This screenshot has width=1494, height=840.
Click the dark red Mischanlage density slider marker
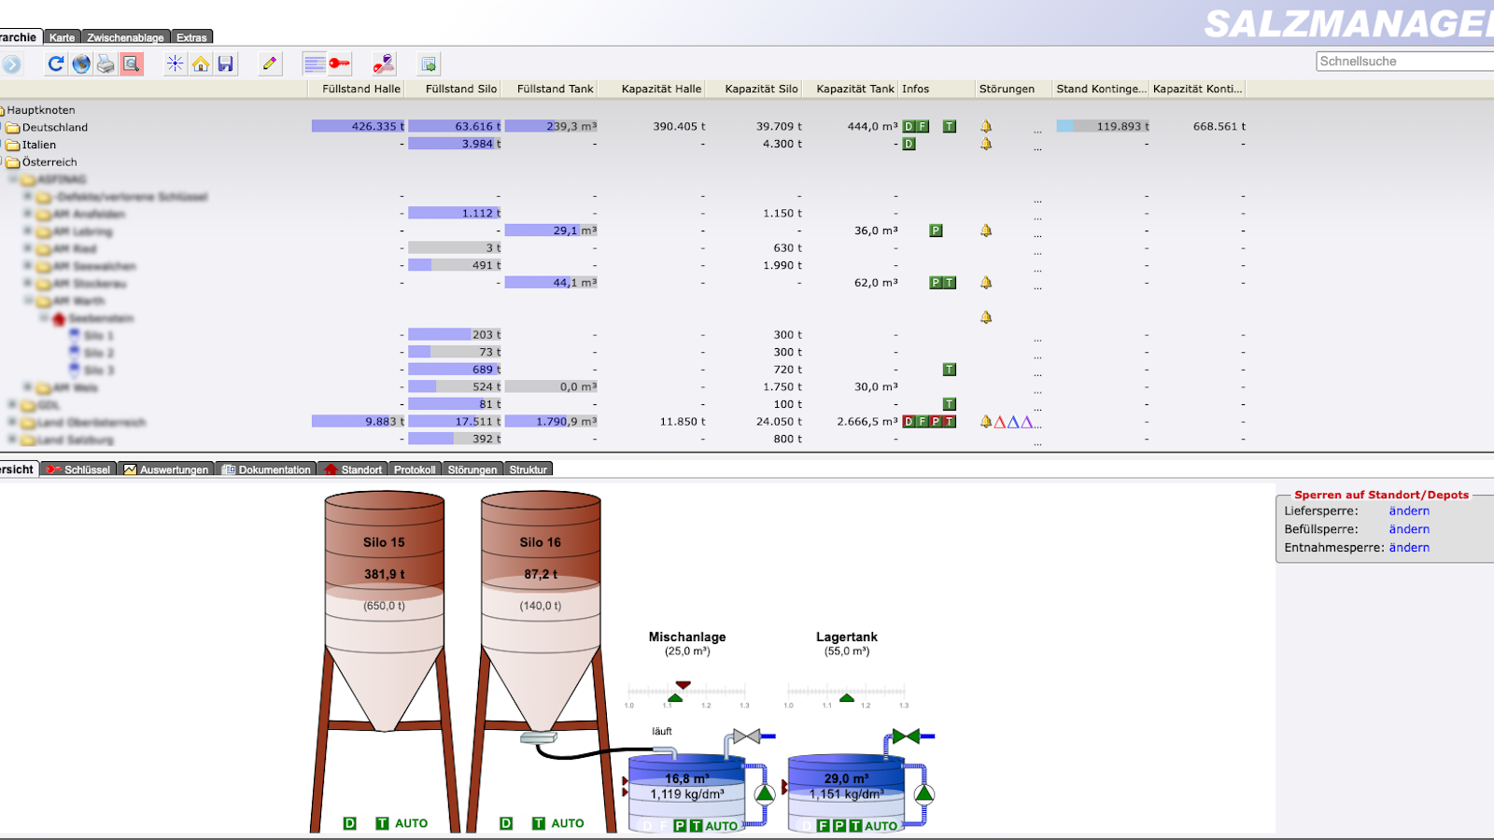[x=683, y=685]
